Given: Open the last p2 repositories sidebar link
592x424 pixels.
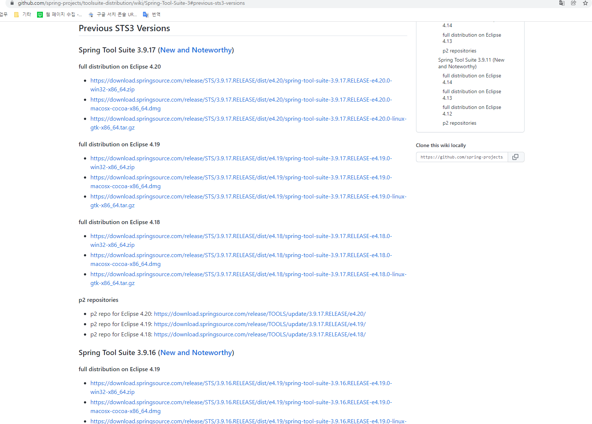Looking at the screenshot, I should (459, 123).
